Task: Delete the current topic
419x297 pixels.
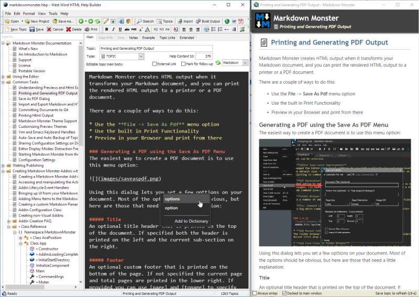Action: coord(74,29)
